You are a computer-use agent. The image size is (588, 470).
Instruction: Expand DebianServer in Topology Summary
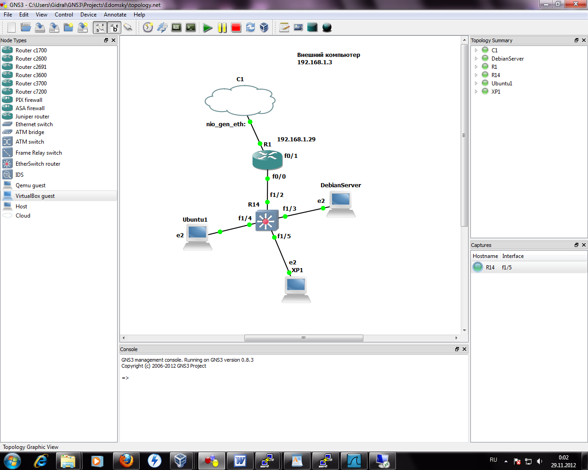pyautogui.click(x=476, y=59)
